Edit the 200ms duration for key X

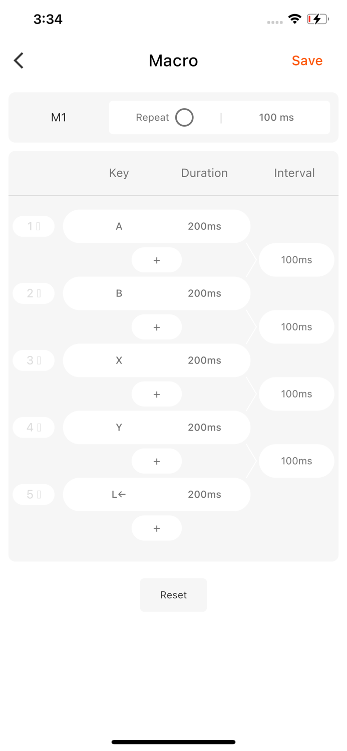coord(204,360)
